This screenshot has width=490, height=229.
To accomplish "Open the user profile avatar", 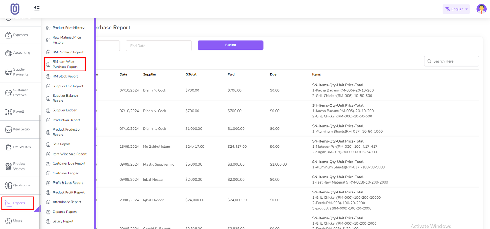I will 481,9.
